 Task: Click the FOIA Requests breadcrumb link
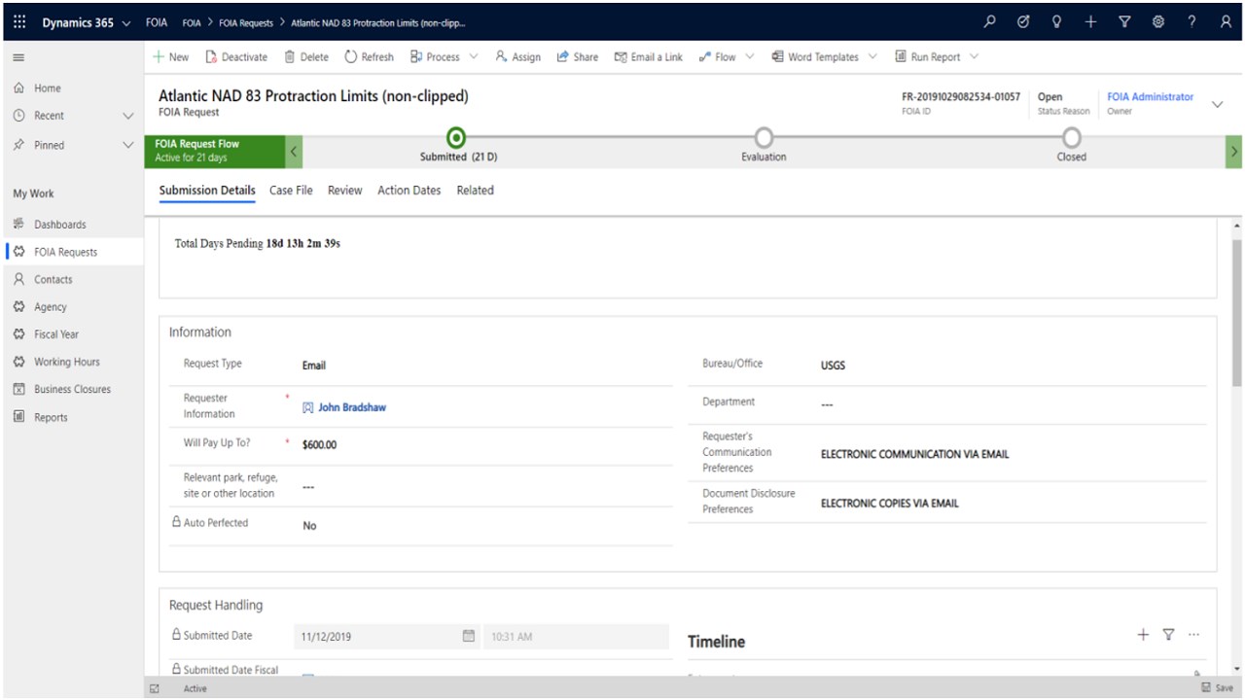pyautogui.click(x=245, y=22)
